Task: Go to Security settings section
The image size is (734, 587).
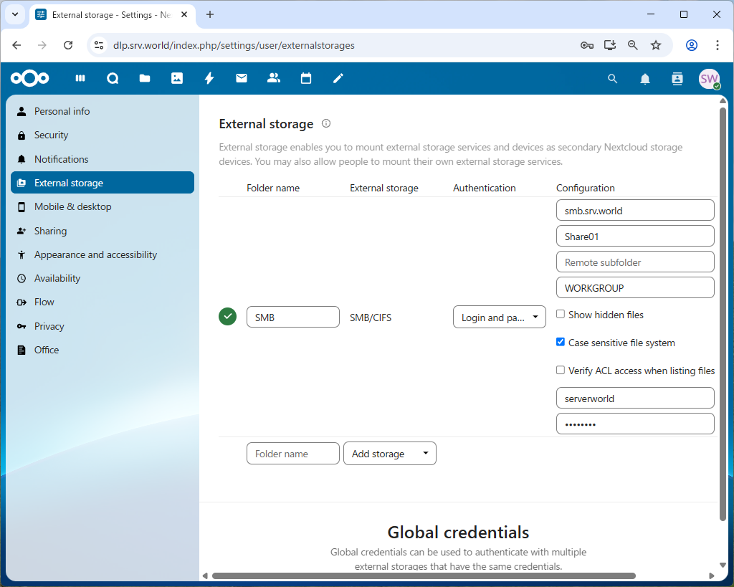Action: 52,135
